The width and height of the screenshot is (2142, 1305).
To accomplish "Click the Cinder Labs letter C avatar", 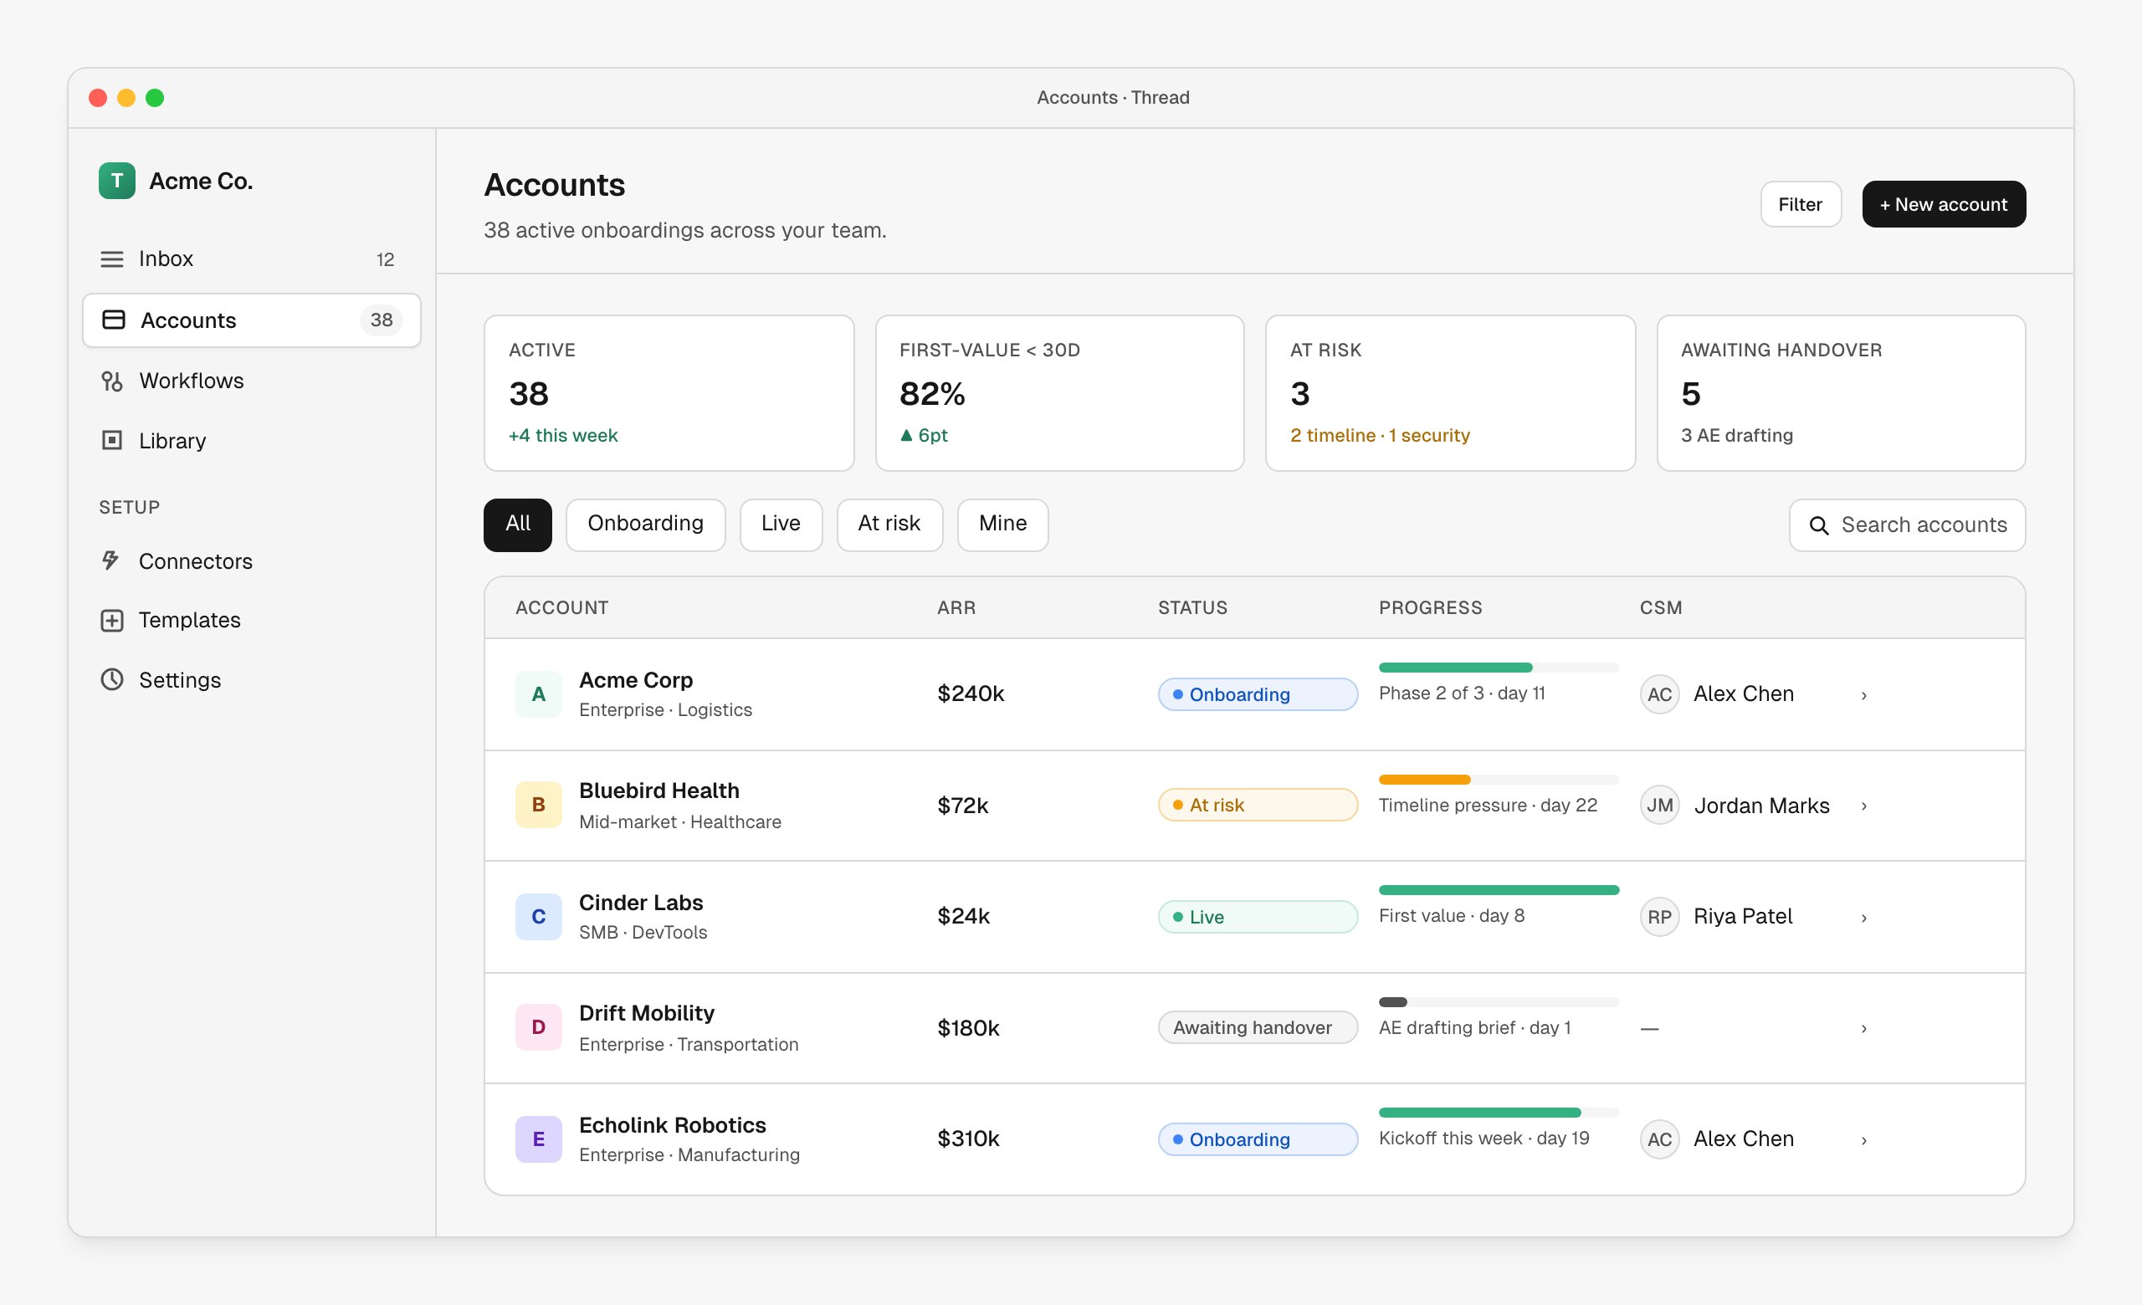I will [x=538, y=917].
